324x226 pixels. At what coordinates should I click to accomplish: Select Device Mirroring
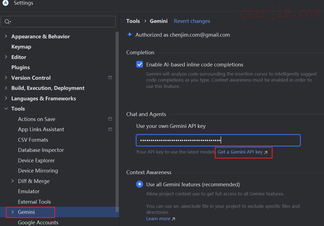pyautogui.click(x=38, y=171)
